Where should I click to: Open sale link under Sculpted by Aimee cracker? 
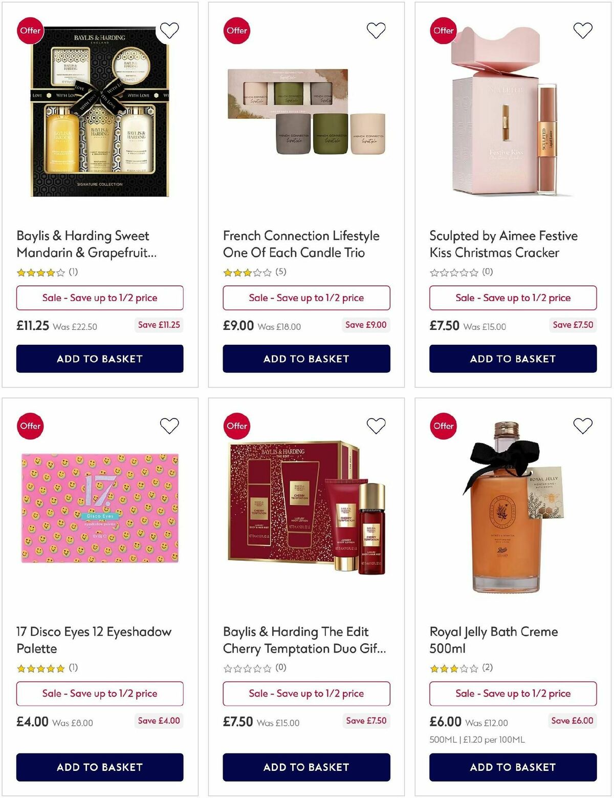pyautogui.click(x=513, y=298)
